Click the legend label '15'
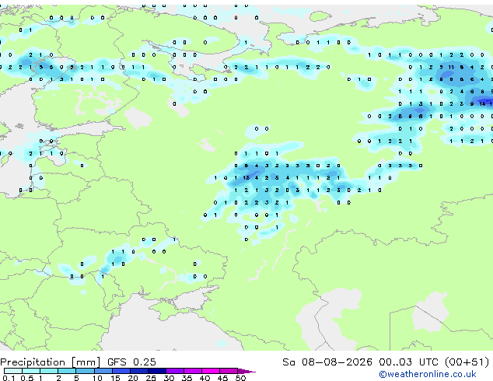Viewport: 493px width, 381px height. (x=115, y=378)
